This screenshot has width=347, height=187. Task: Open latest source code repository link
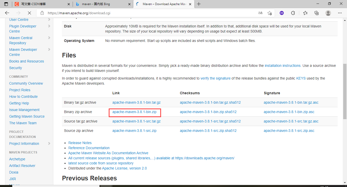(x=101, y=163)
